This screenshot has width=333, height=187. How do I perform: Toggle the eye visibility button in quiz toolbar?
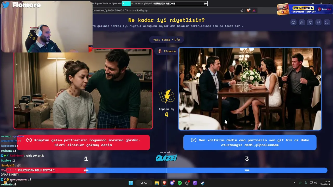[293, 22]
